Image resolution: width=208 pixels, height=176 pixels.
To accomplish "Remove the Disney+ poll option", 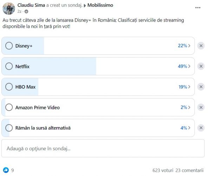I will click(201, 46).
